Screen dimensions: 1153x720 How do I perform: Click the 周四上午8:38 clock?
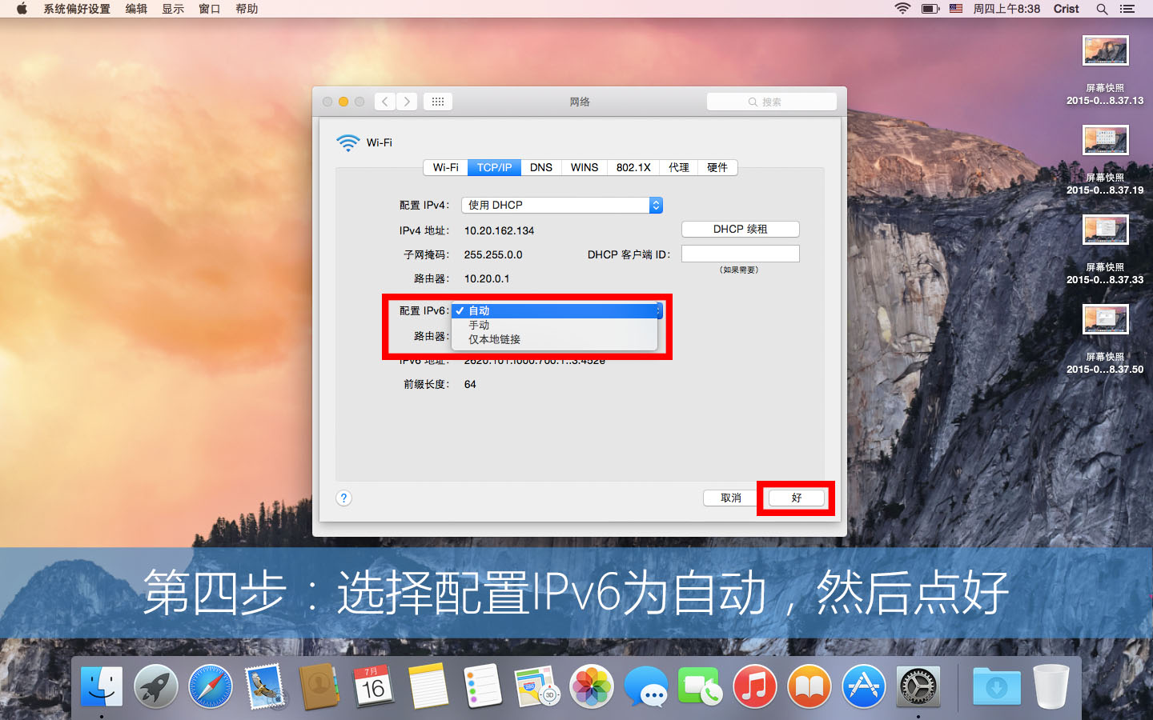tap(1006, 9)
